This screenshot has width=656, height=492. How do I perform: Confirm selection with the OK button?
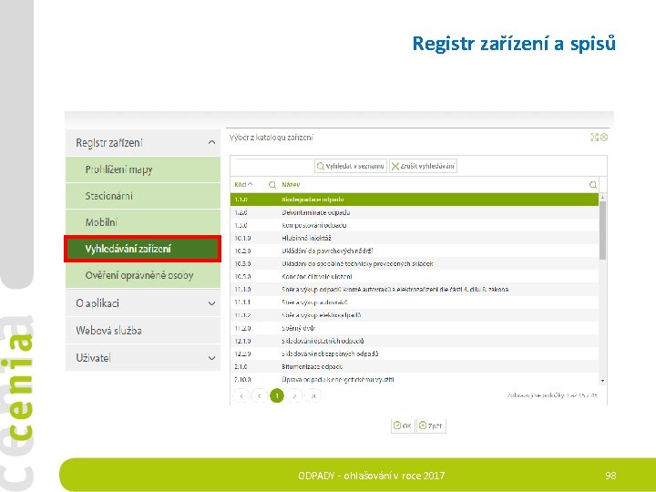(x=403, y=425)
